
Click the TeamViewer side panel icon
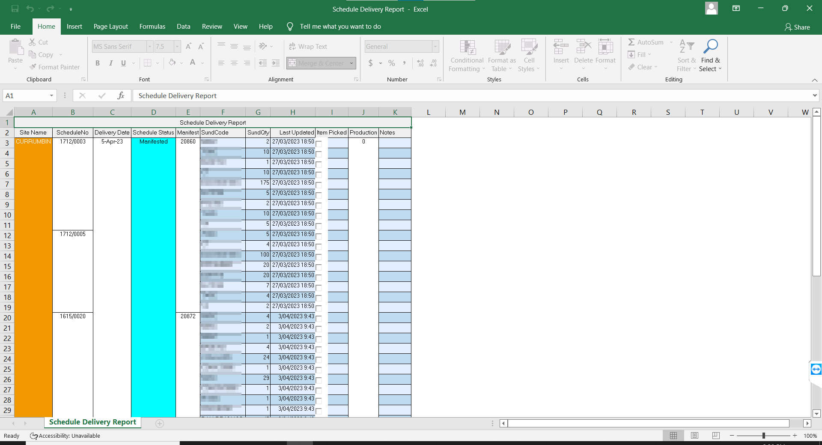pyautogui.click(x=816, y=369)
